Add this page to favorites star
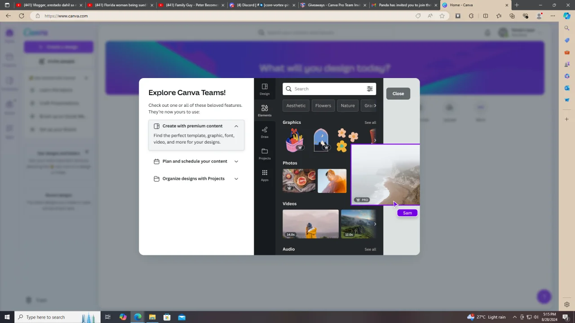The width and height of the screenshot is (575, 323). click(442, 16)
